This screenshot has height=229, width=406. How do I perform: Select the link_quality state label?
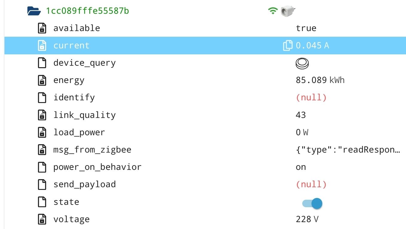pos(84,115)
